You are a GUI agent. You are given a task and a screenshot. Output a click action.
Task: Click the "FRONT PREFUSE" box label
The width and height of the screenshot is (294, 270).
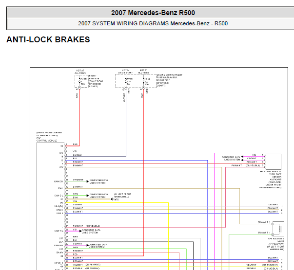(x=94, y=77)
